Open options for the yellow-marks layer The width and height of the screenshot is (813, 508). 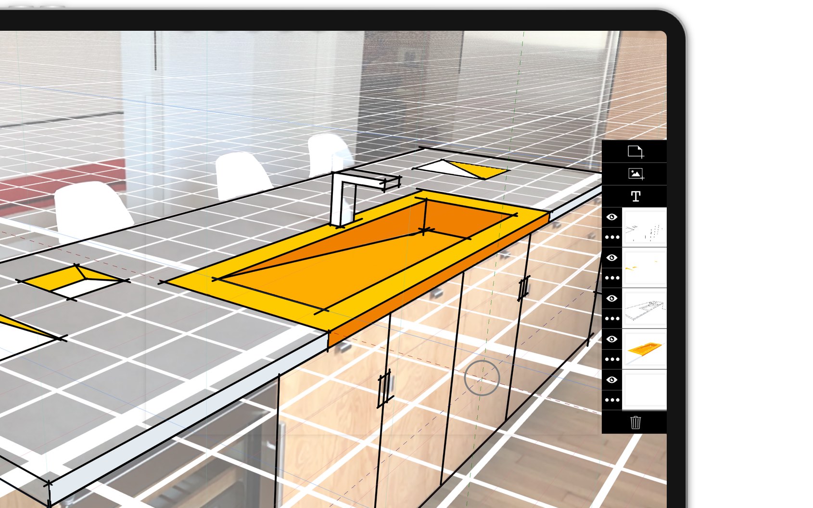point(611,277)
